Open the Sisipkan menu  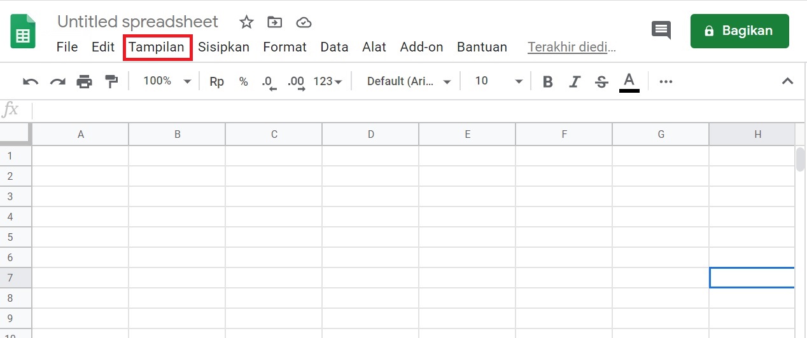point(223,47)
